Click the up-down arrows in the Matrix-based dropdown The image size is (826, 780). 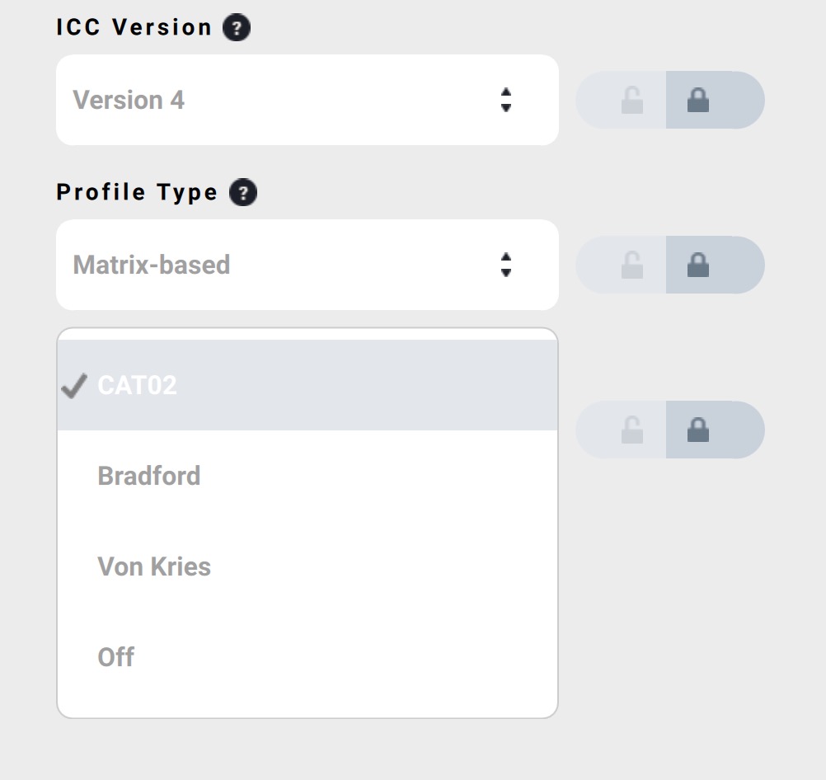click(x=506, y=265)
